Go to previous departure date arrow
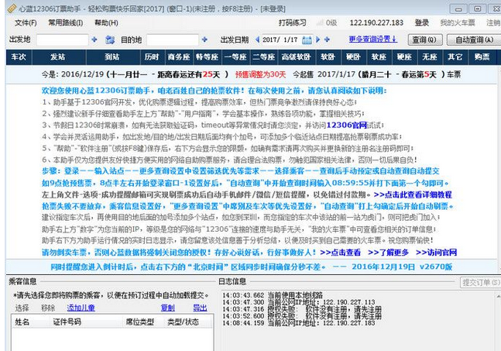Image resolution: width=501 pixels, height=351 pixels. [x=258, y=40]
